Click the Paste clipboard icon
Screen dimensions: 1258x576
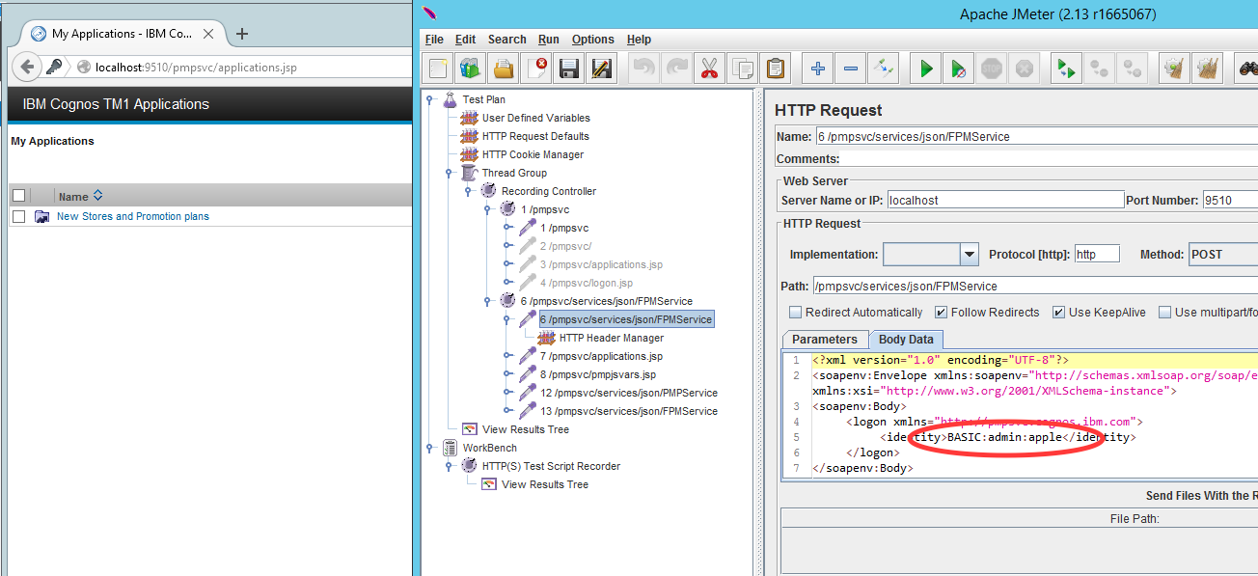tap(775, 69)
